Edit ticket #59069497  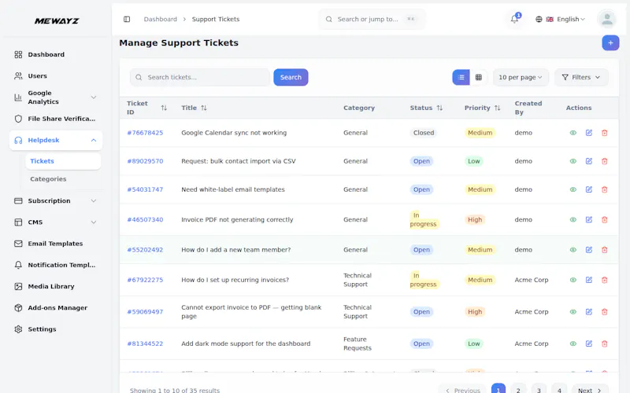(x=588, y=312)
